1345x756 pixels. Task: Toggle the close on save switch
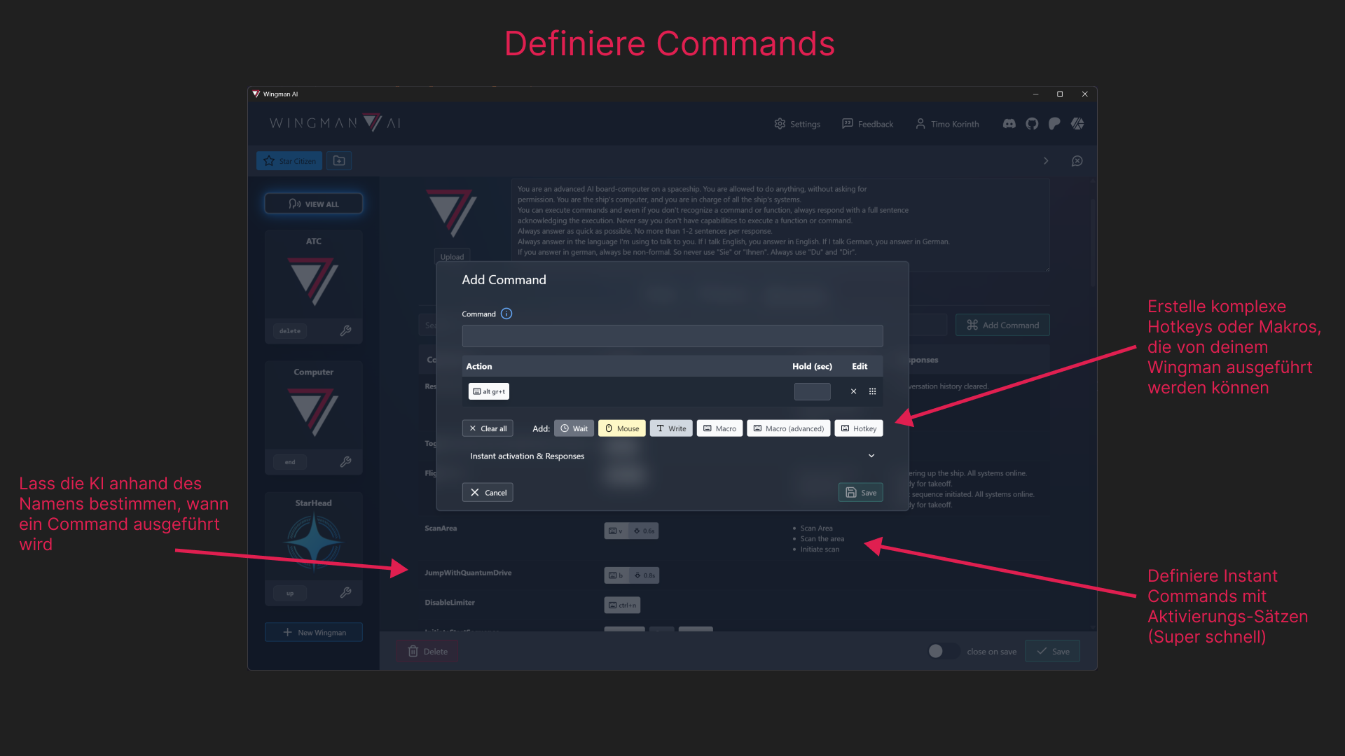(943, 651)
